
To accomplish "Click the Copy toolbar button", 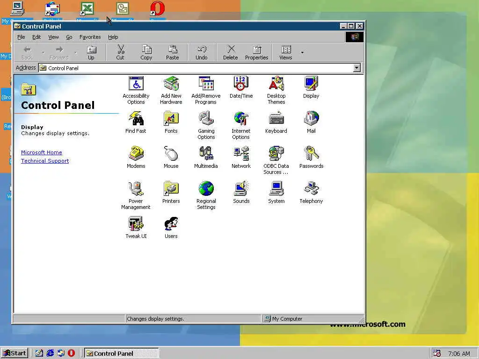I will click(146, 52).
